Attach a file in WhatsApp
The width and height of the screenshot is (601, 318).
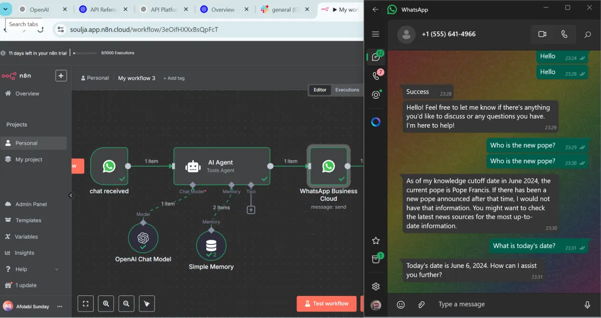pos(422,304)
